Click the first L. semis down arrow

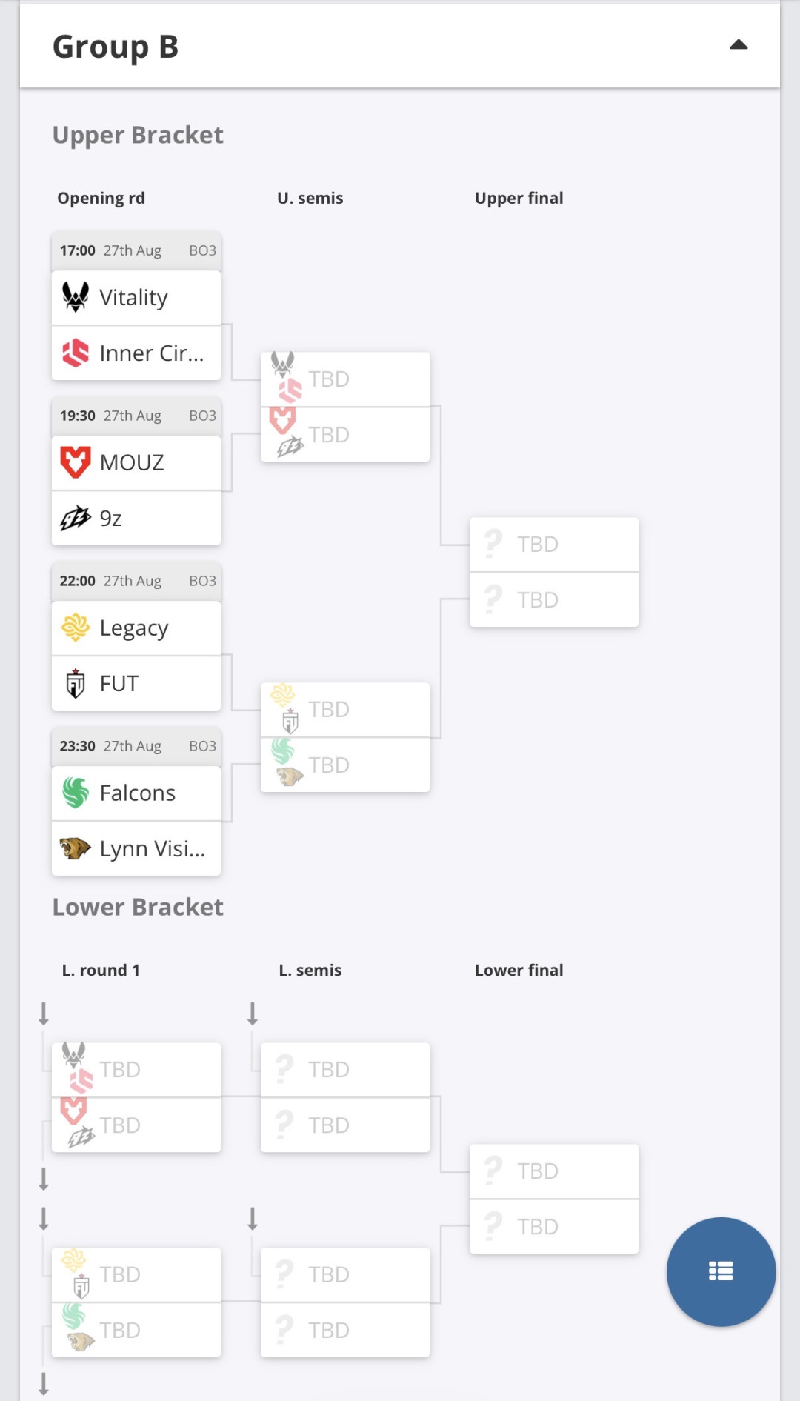click(x=253, y=1014)
